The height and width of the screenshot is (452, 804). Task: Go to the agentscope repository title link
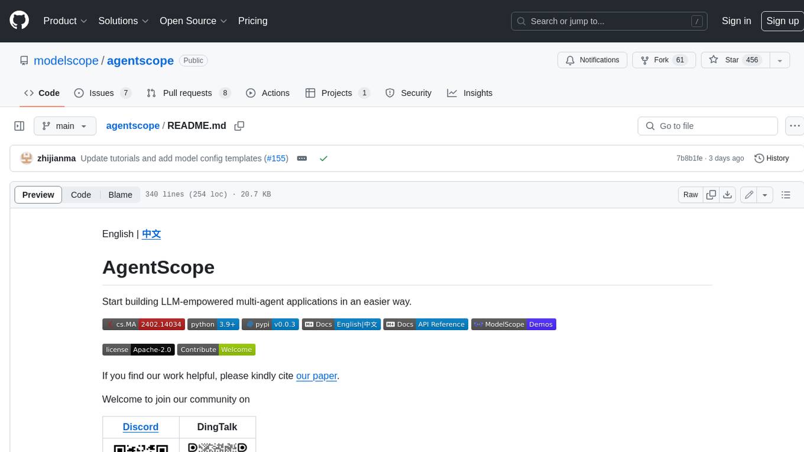pyautogui.click(x=140, y=60)
